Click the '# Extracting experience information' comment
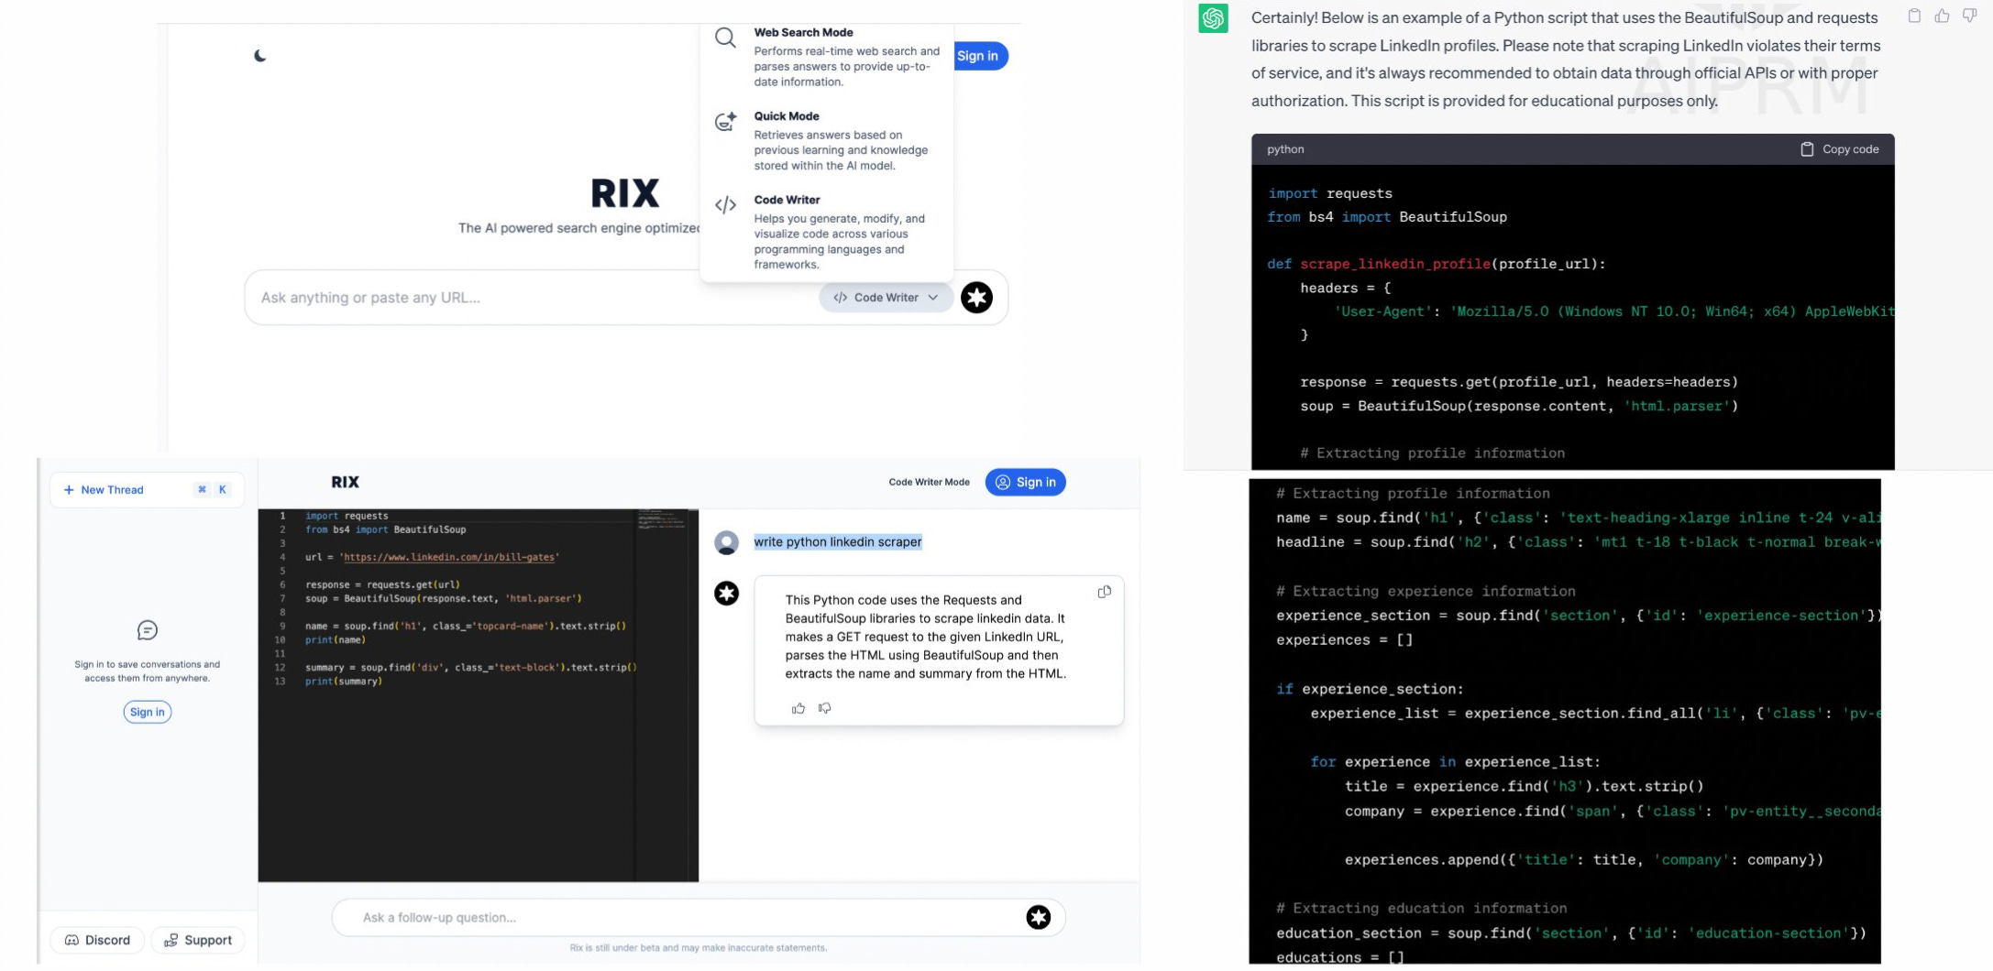 1426,591
